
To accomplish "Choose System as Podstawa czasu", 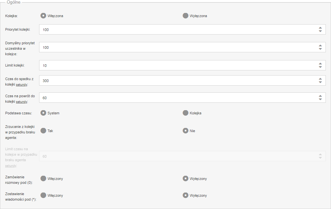I will coord(43,113).
